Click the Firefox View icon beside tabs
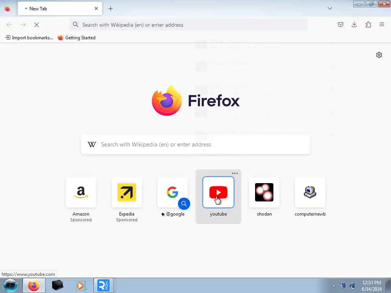 coord(8,9)
